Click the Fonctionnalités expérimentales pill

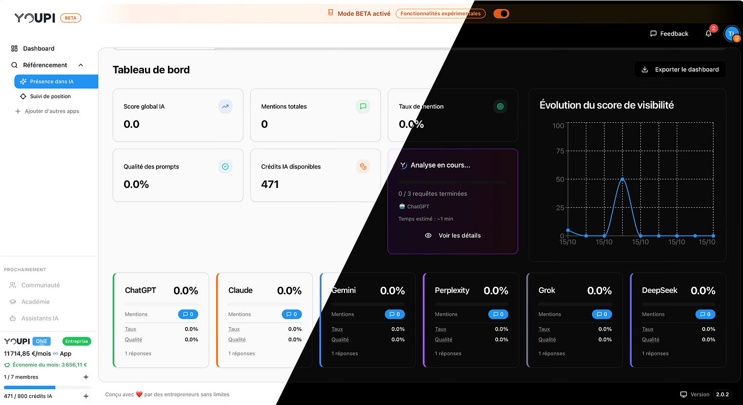440,14
